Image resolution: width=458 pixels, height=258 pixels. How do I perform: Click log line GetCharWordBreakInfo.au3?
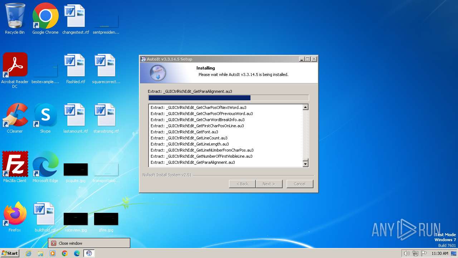(x=198, y=120)
